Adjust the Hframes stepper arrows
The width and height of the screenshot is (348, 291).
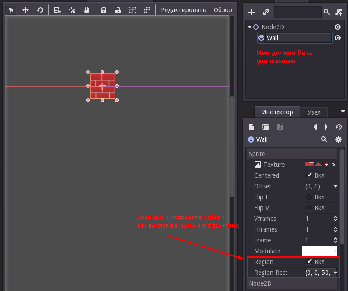(335, 229)
